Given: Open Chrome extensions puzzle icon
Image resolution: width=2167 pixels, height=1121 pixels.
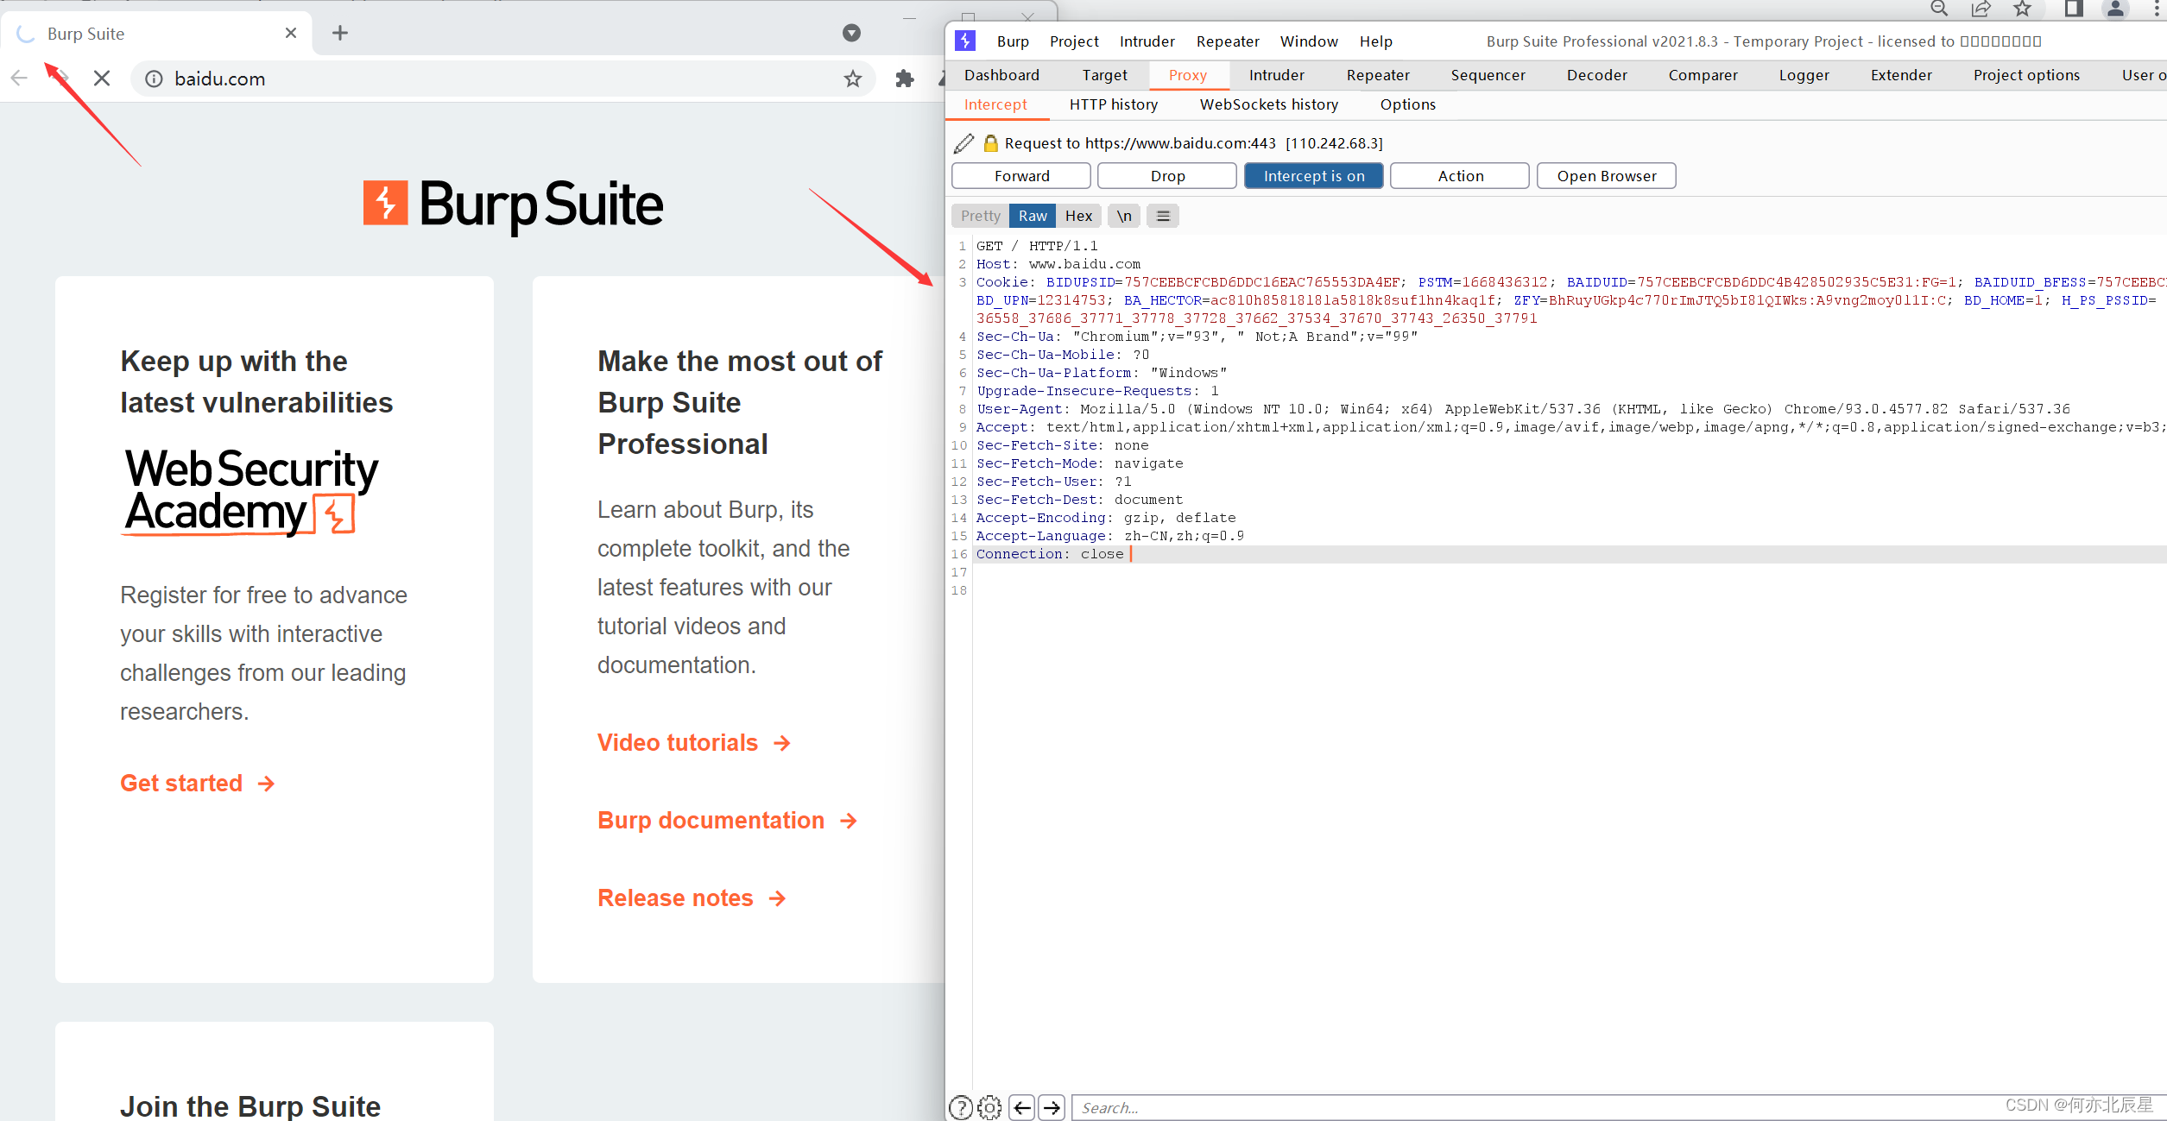Looking at the screenshot, I should pyautogui.click(x=904, y=79).
